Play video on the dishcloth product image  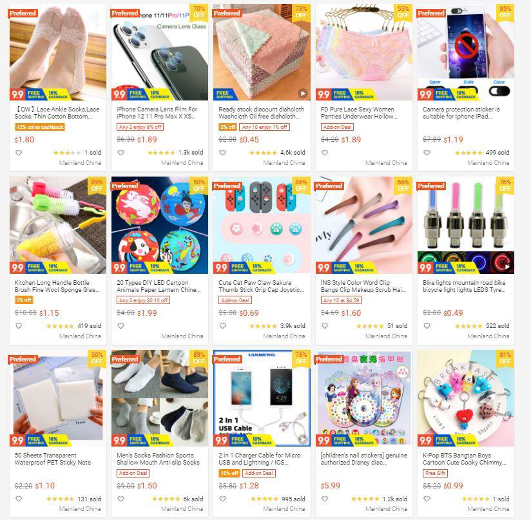click(x=303, y=93)
